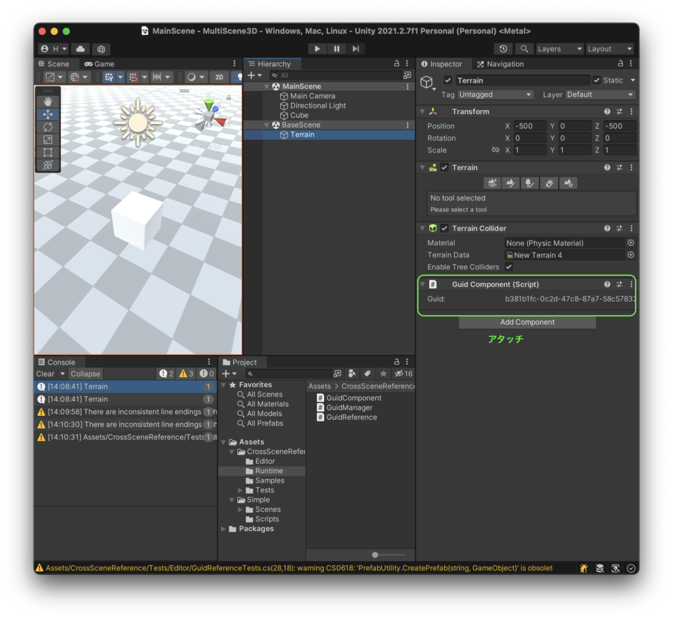Clear the Console messages
Image resolution: width=673 pixels, height=619 pixels.
click(45, 374)
